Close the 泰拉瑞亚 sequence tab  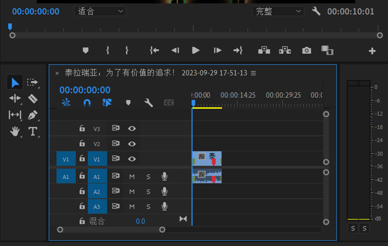click(x=57, y=73)
